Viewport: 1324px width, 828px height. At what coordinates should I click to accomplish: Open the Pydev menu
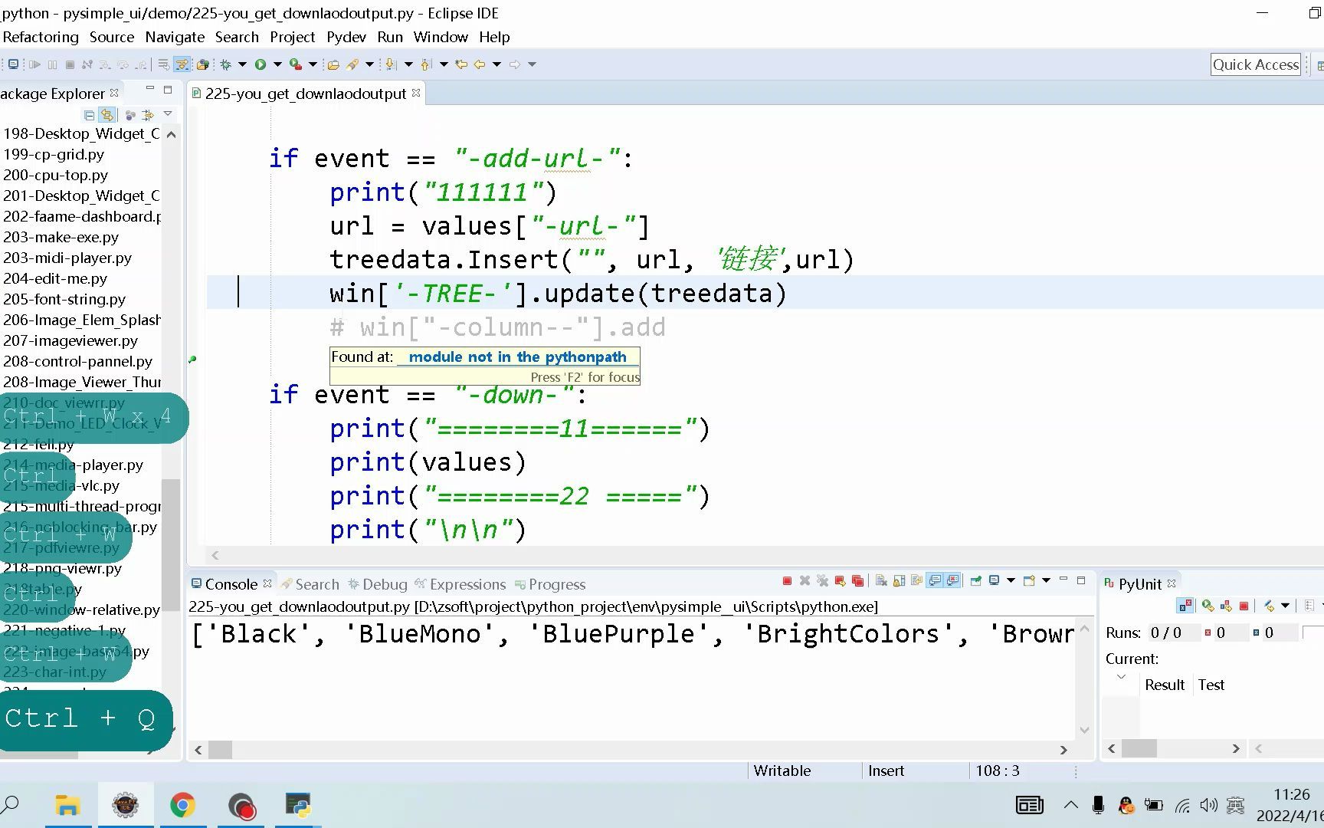pos(346,37)
